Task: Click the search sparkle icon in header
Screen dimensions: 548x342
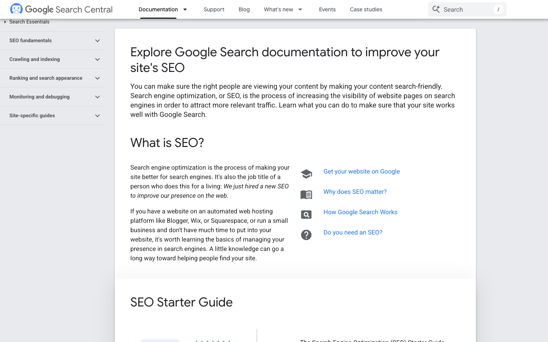Action: [x=436, y=9]
